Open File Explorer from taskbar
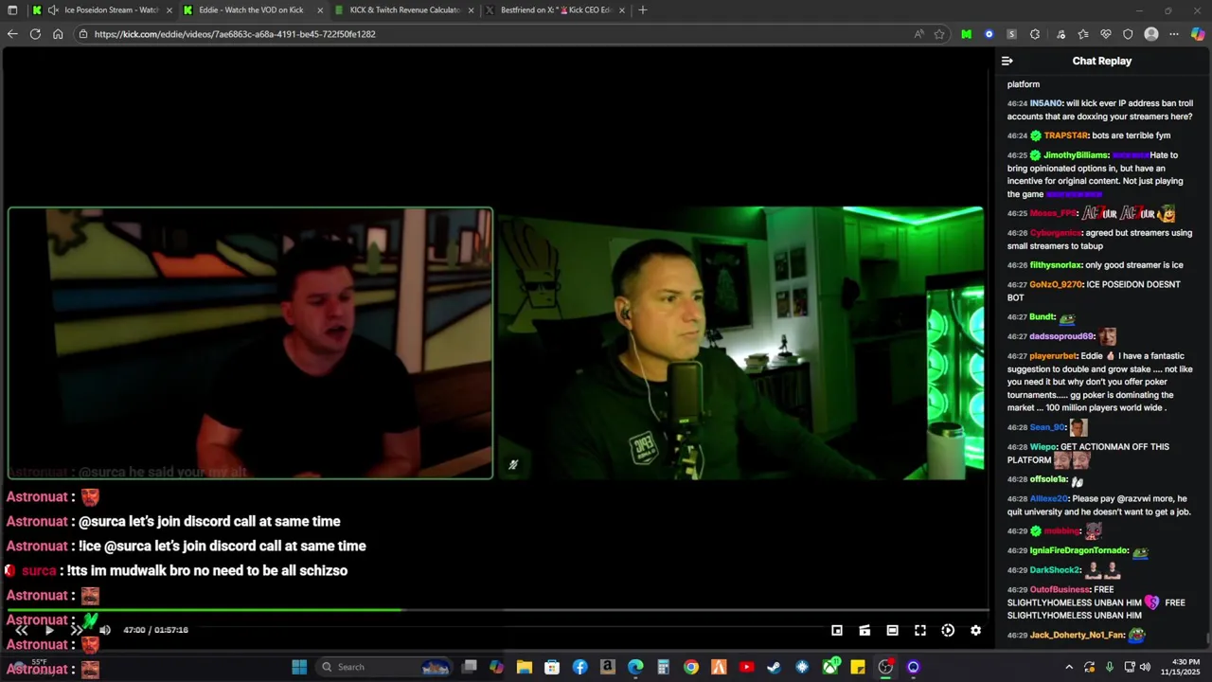The image size is (1212, 682). pos(525,667)
